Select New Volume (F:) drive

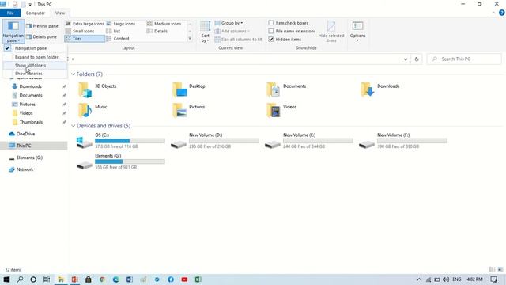(403, 141)
